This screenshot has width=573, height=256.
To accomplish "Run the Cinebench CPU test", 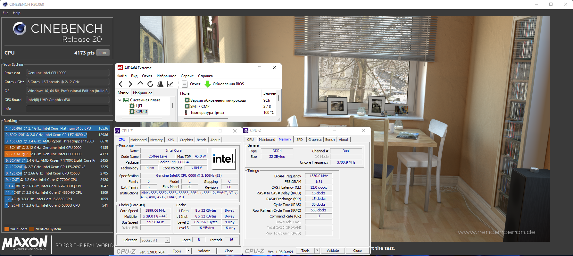I will (x=103, y=53).
